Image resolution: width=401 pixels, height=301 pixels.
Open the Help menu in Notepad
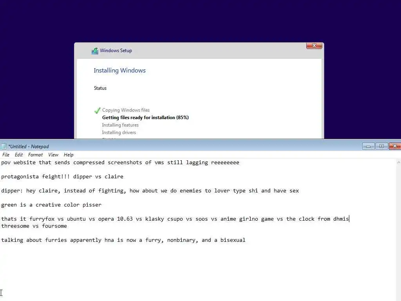[x=69, y=154]
